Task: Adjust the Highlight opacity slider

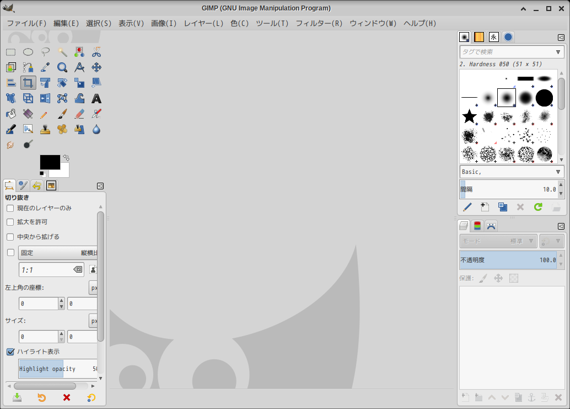Action: 58,369
